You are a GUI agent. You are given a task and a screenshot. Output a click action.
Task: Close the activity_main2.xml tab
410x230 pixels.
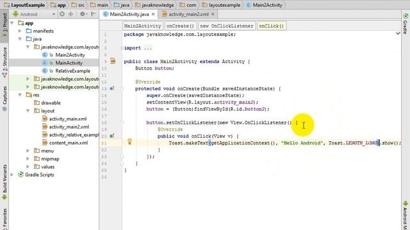213,14
